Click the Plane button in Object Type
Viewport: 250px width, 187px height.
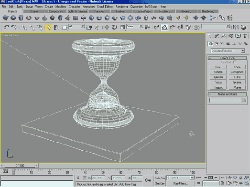237,87
